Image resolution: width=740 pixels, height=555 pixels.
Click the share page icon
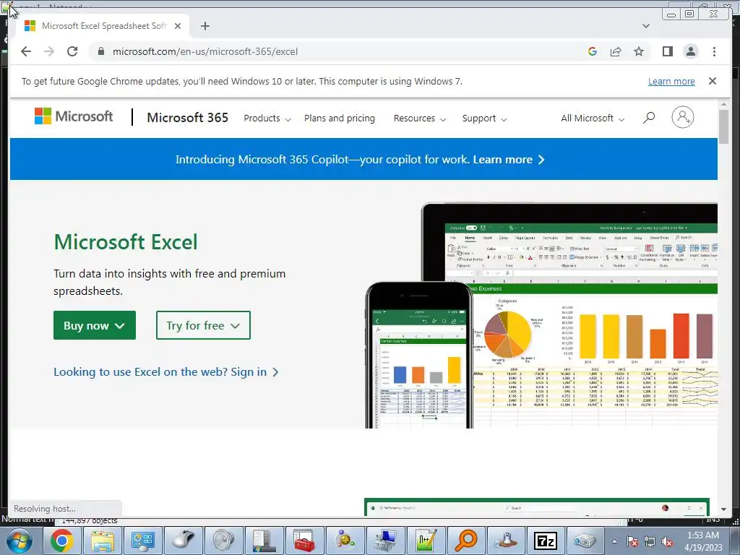pyautogui.click(x=616, y=51)
